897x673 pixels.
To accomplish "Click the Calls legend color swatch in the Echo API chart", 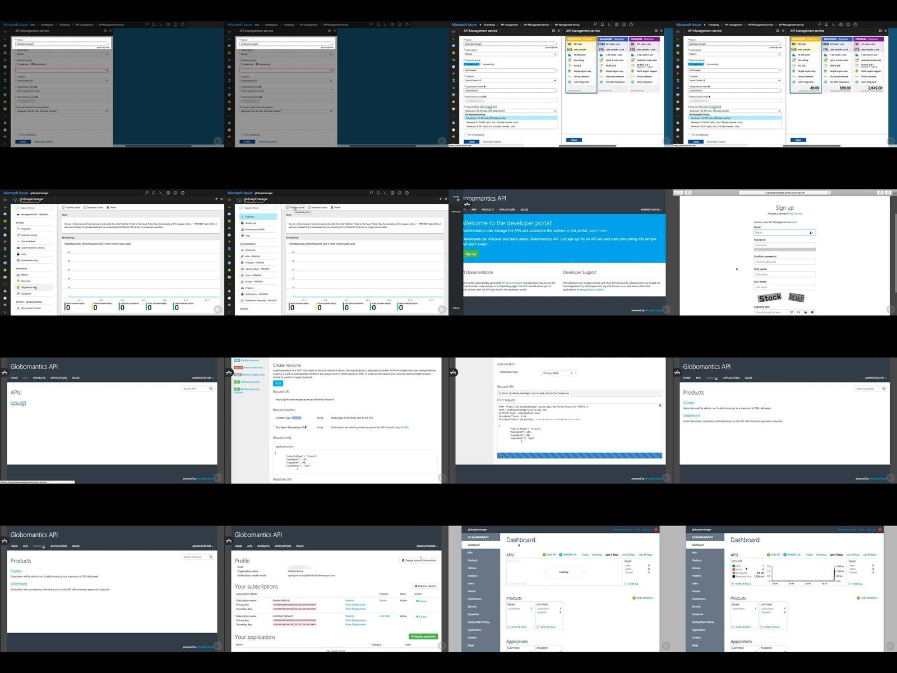I will 733,566.
